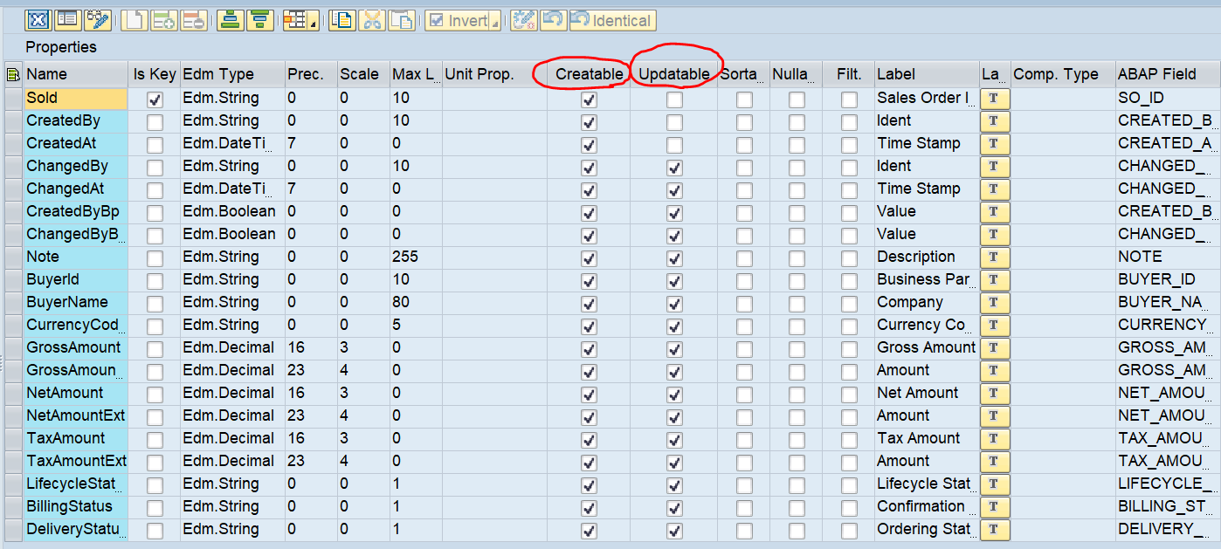The image size is (1221, 549).
Task: Select the NetAmountExt row selector at left edge
Action: [13, 415]
